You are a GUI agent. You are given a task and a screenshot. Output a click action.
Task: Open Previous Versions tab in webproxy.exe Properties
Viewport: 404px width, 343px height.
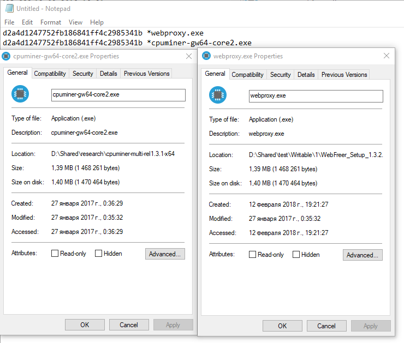(344, 75)
